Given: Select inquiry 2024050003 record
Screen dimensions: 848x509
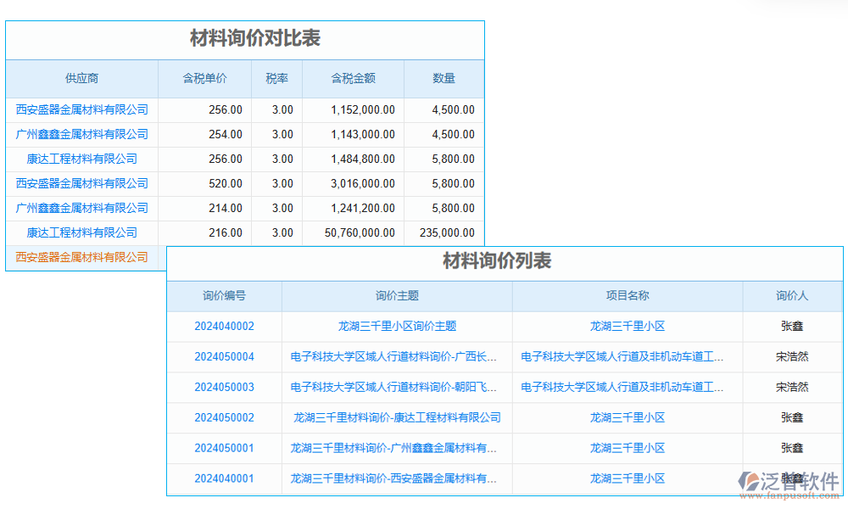Looking at the screenshot, I should pyautogui.click(x=223, y=387).
